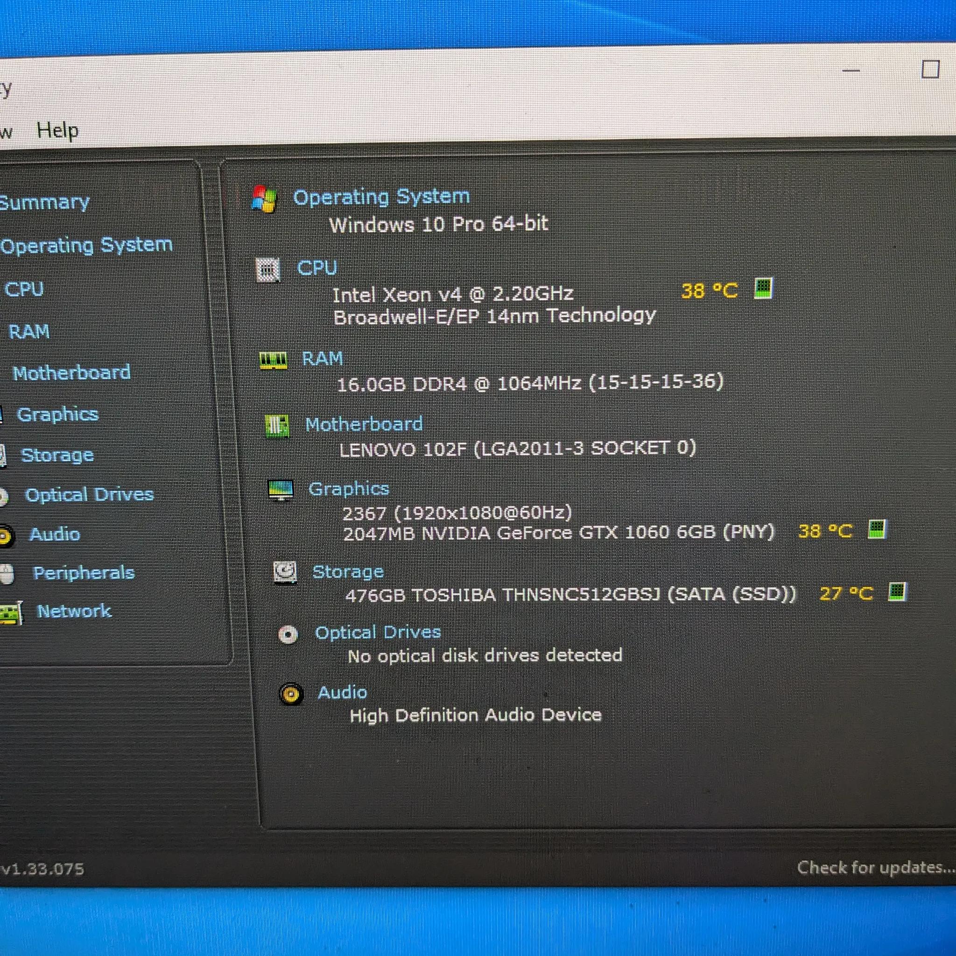Screen dimensions: 956x956
Task: Click the CPU chip icon in summary
Action: [x=268, y=270]
